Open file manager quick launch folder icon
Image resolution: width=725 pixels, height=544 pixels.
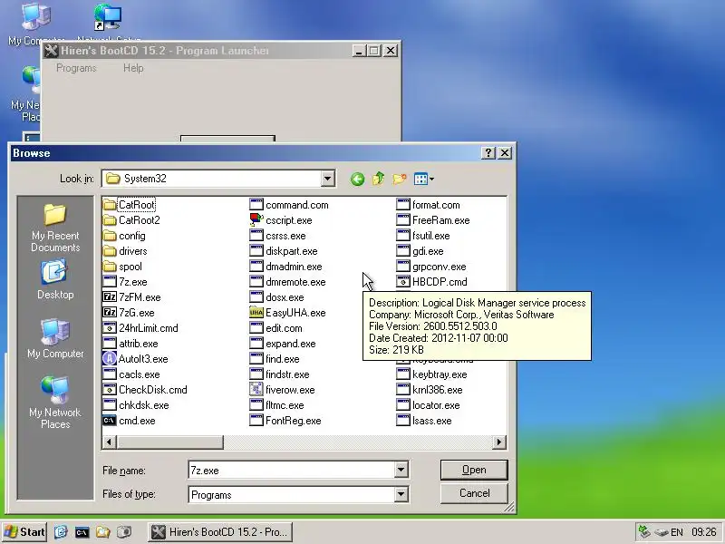click(x=102, y=532)
